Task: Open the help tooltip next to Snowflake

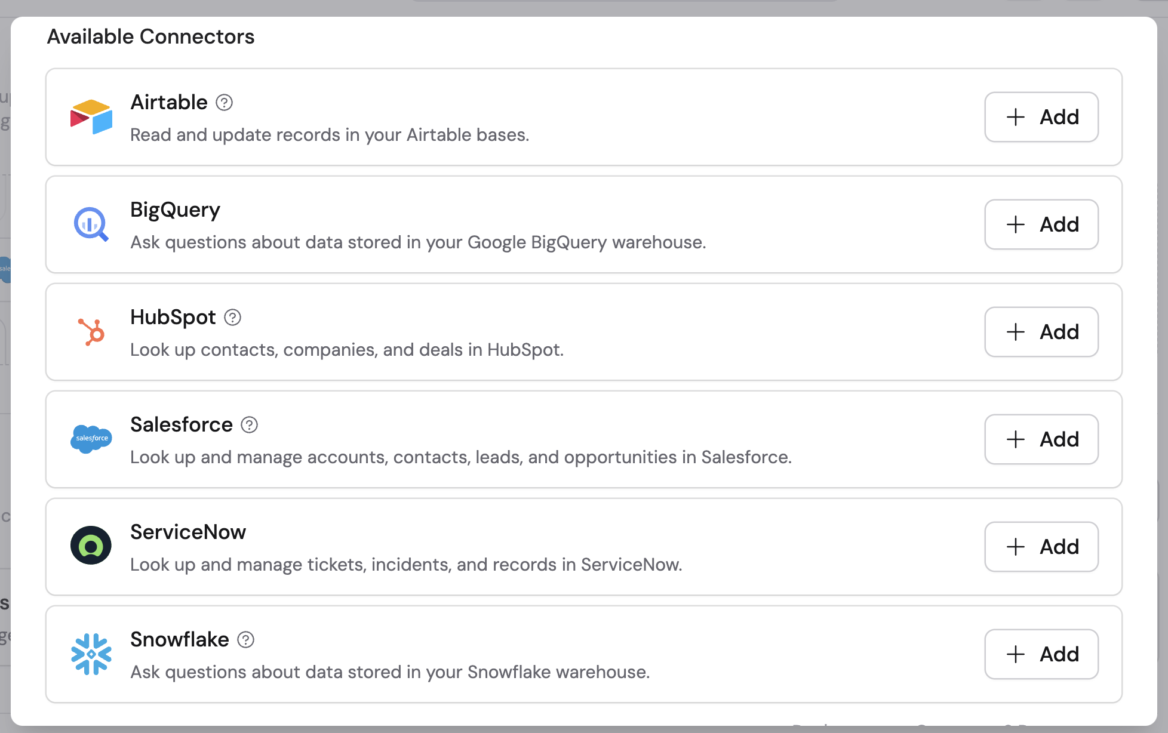Action: tap(245, 639)
